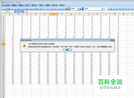Open the 文件(F) menu
This screenshot has height=98, width=134.
8,5
